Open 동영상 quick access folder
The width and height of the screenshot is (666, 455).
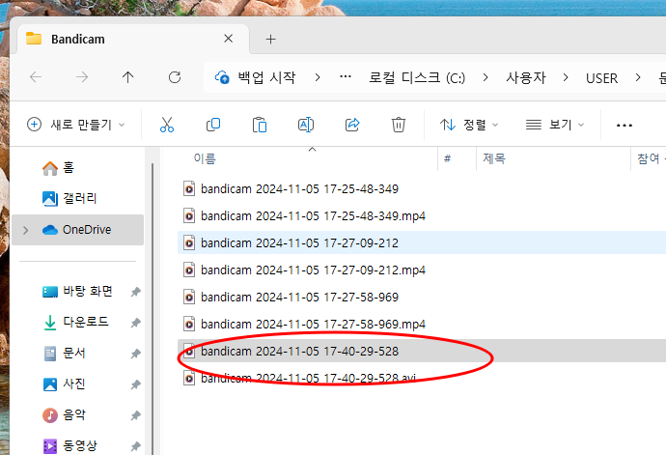pyautogui.click(x=69, y=445)
